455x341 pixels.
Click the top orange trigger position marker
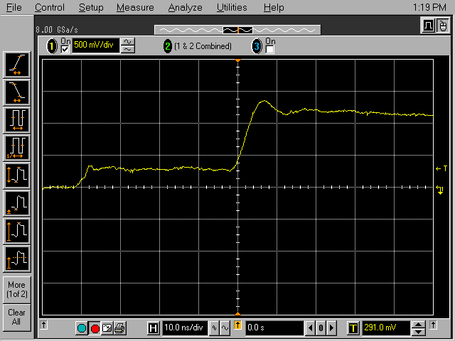(x=237, y=60)
